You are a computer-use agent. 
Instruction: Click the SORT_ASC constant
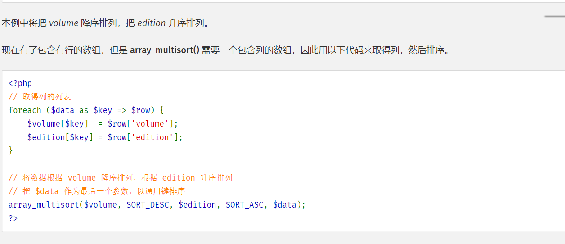click(x=244, y=205)
